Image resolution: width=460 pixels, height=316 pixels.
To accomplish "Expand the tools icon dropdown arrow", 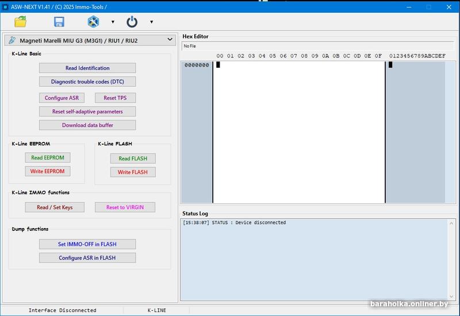I will pos(113,22).
